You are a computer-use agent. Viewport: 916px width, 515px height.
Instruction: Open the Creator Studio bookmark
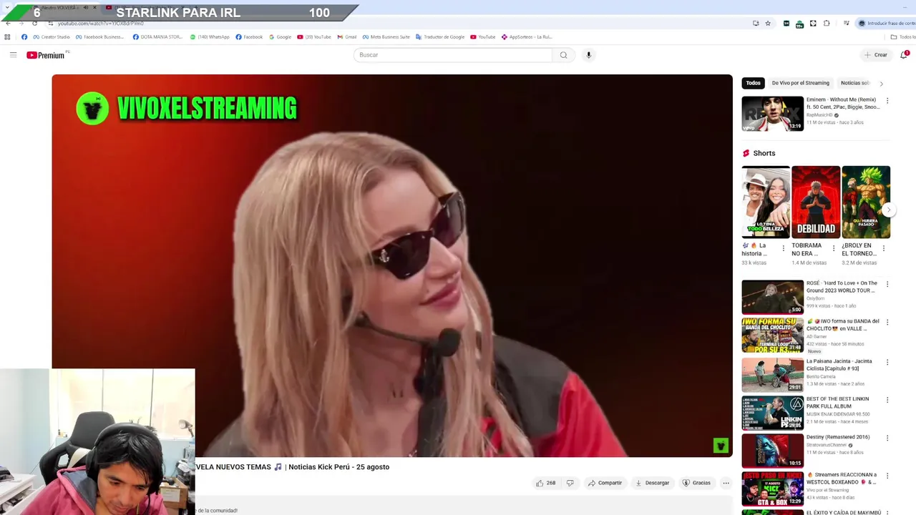click(52, 37)
